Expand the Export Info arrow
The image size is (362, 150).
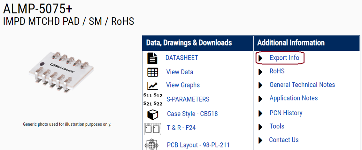click(261, 58)
